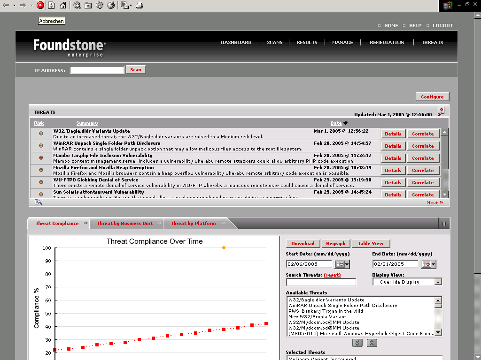
Task: Open the Mail dropdown arrow
Action: point(131,6)
